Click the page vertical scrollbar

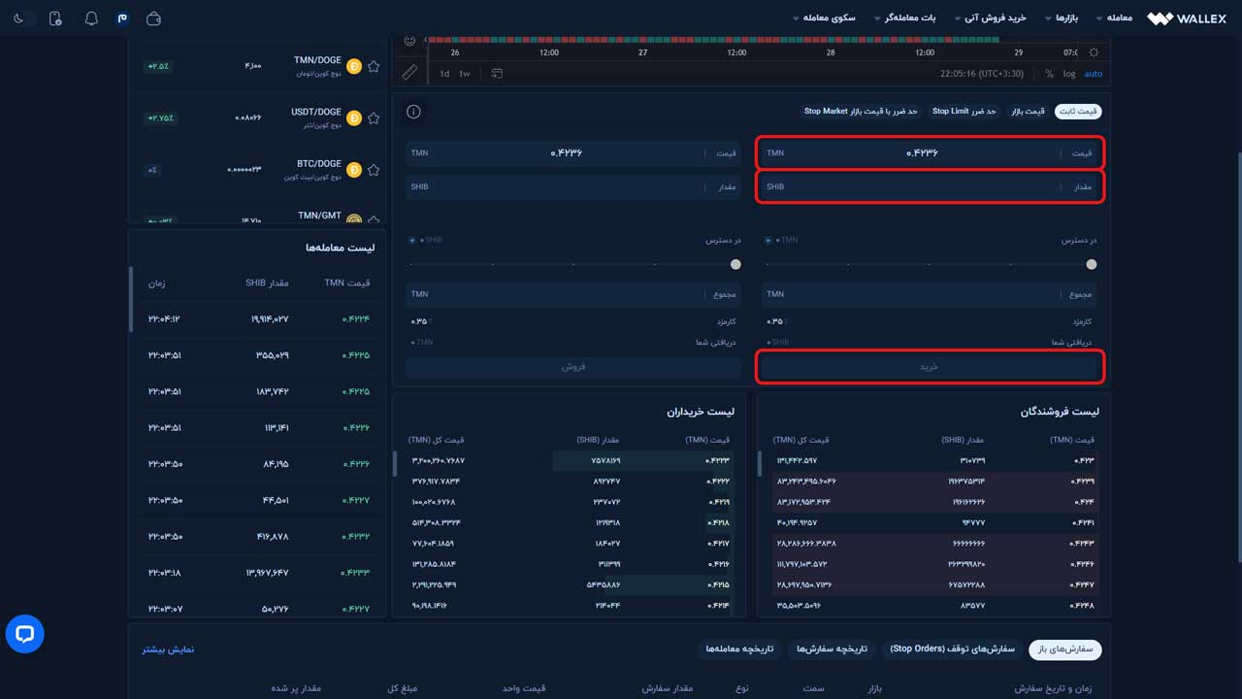pos(1238,356)
